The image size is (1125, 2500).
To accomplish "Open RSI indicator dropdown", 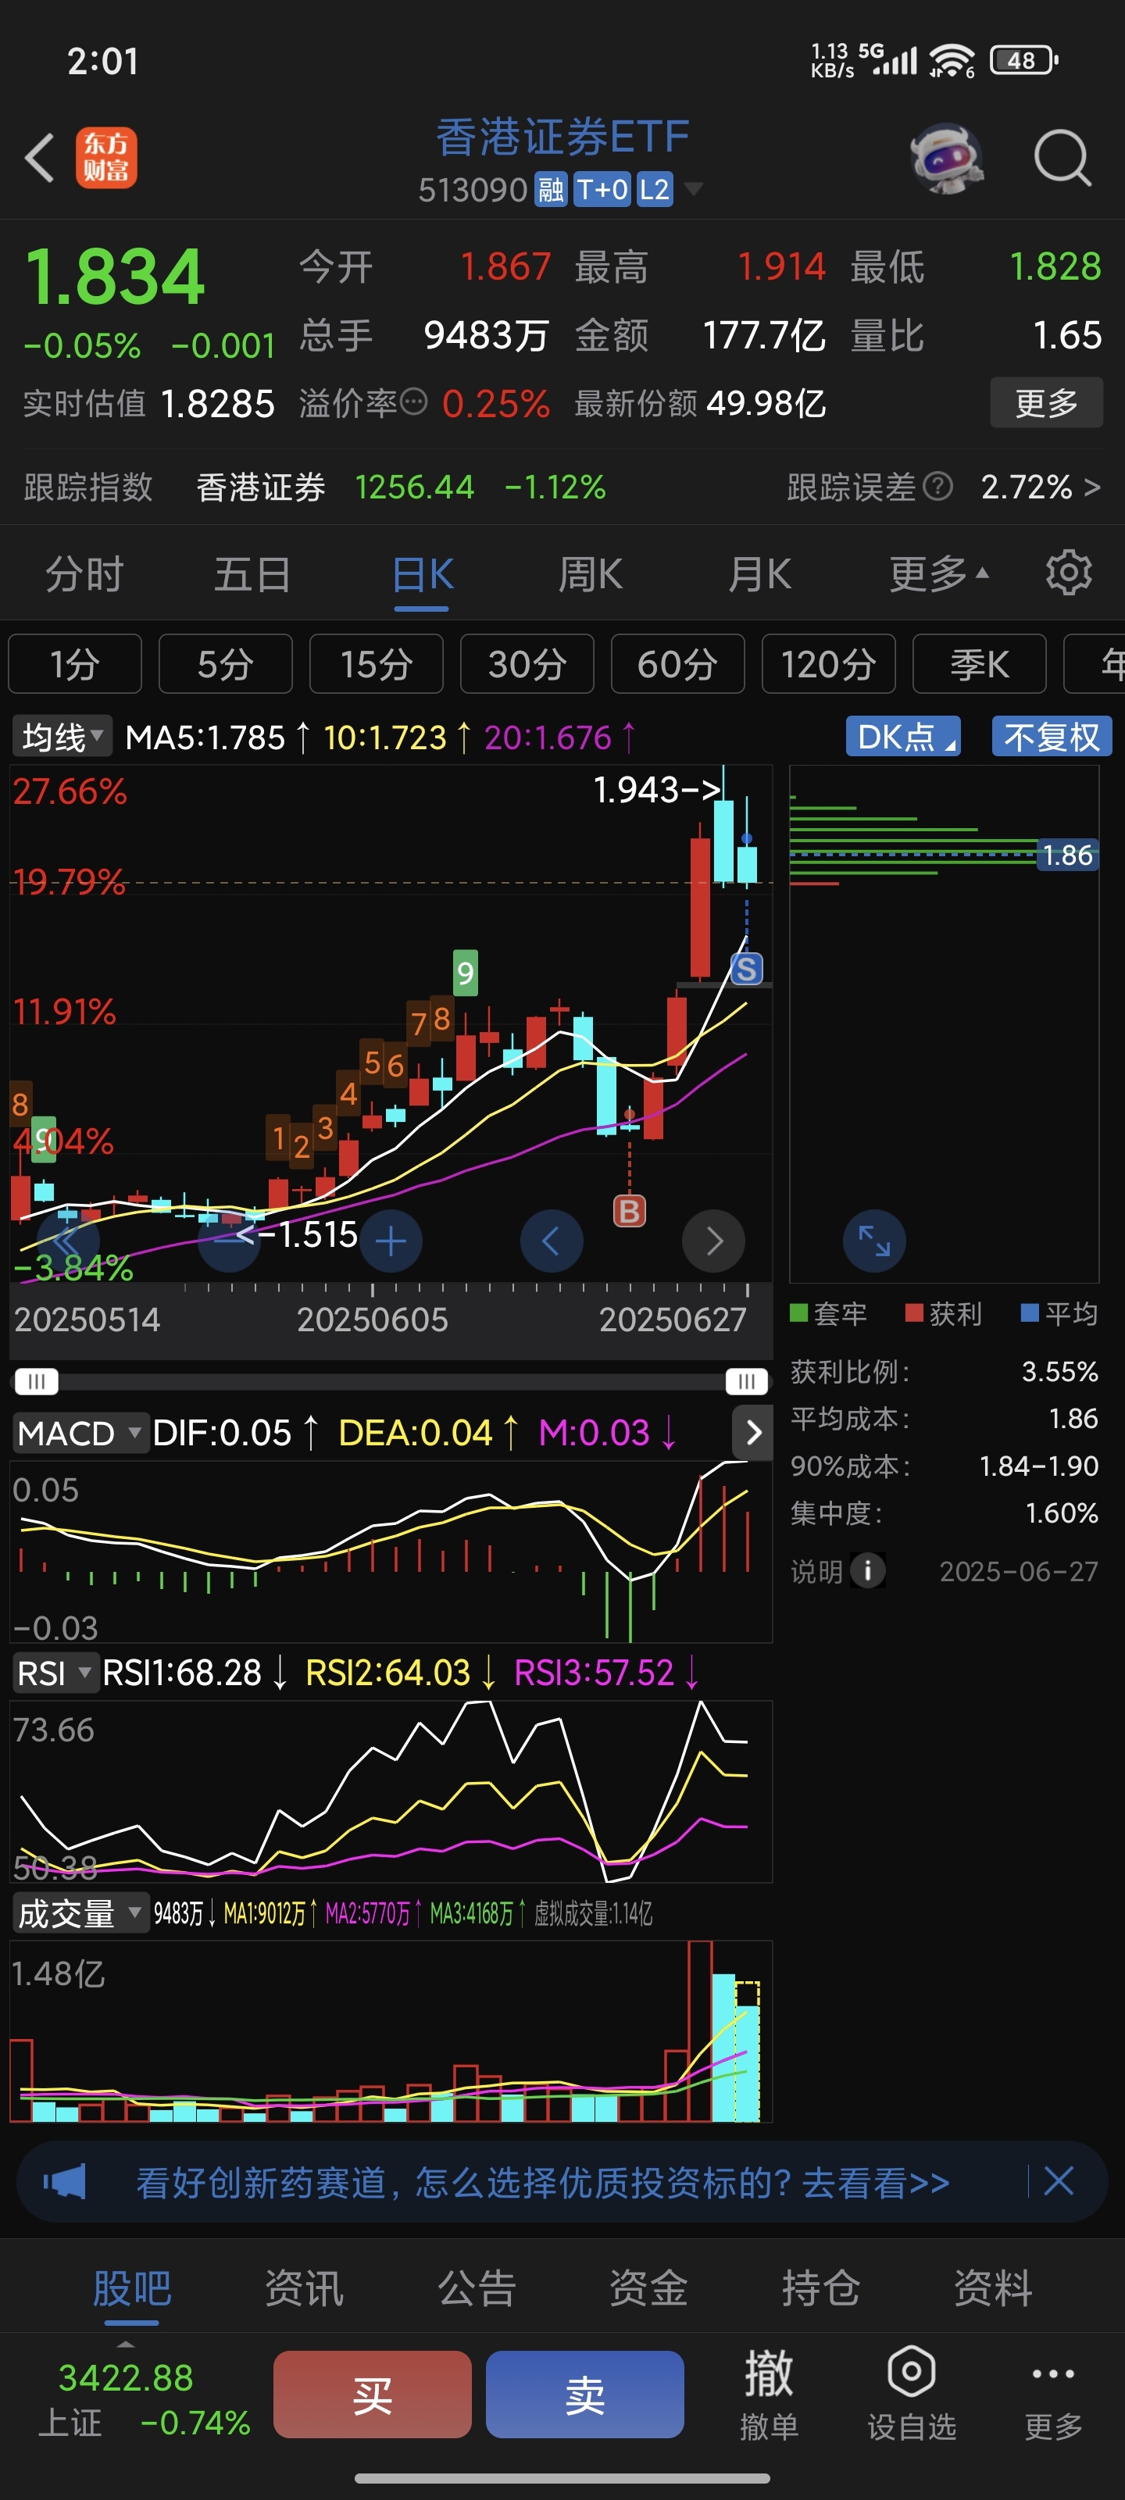I will [x=55, y=1673].
